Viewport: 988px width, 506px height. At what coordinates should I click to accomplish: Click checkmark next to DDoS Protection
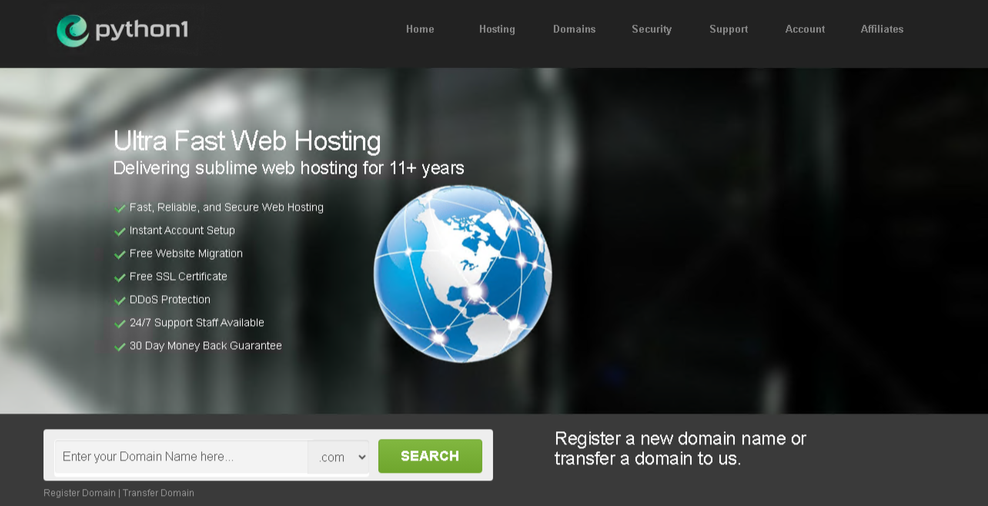[x=120, y=301]
